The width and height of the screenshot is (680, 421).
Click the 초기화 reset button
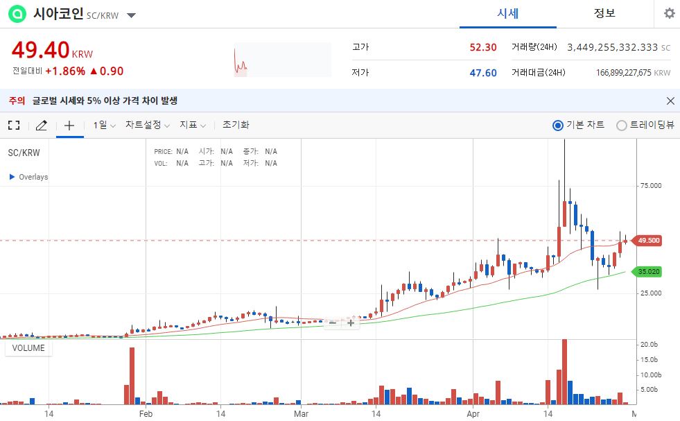pos(236,125)
